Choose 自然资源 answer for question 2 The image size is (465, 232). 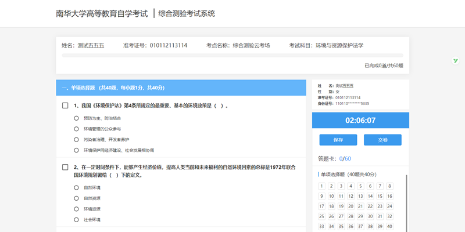click(76, 198)
